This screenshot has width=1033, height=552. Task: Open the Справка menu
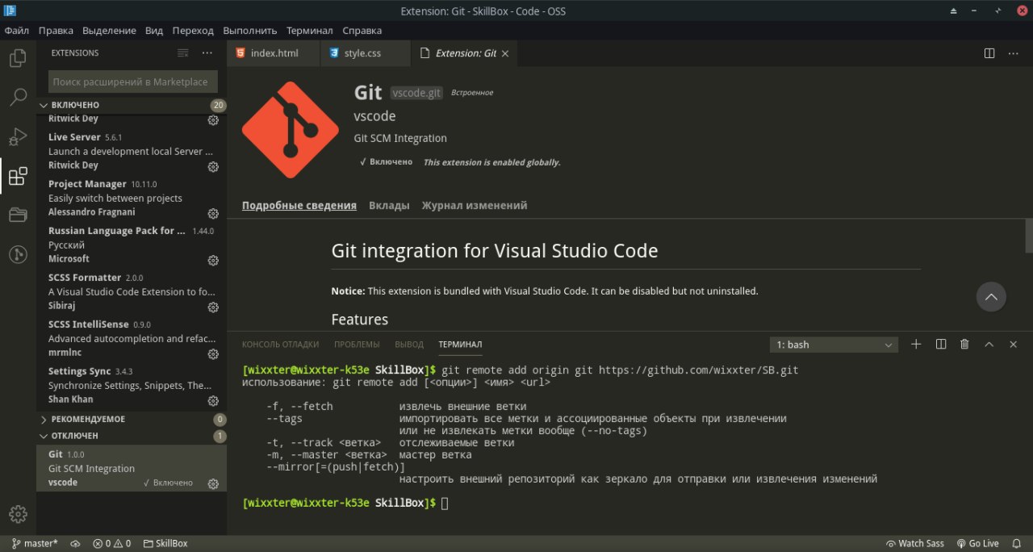coord(362,31)
